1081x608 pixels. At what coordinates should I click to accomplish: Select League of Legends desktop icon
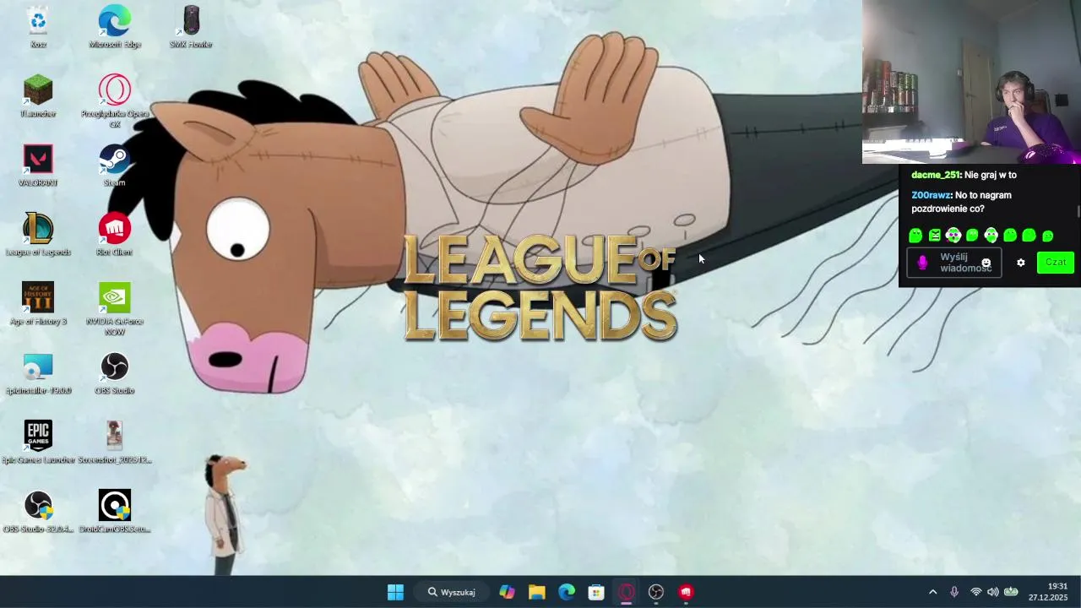[38, 235]
